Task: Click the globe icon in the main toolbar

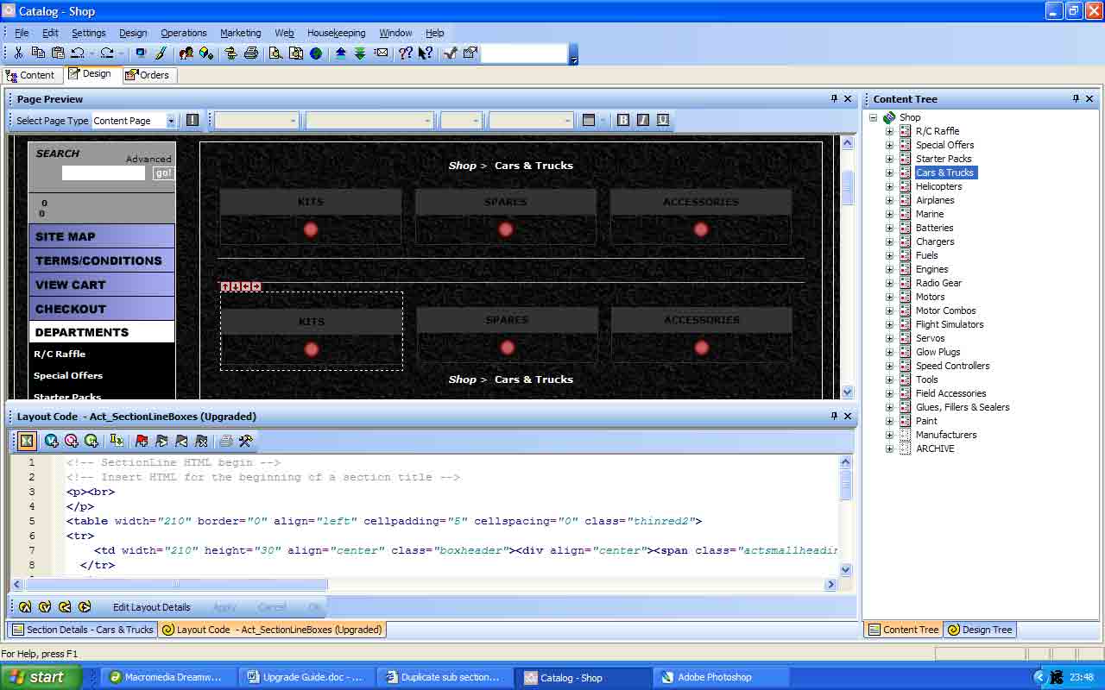Action: (x=316, y=53)
